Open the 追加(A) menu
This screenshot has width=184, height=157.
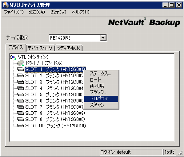coord(37,12)
